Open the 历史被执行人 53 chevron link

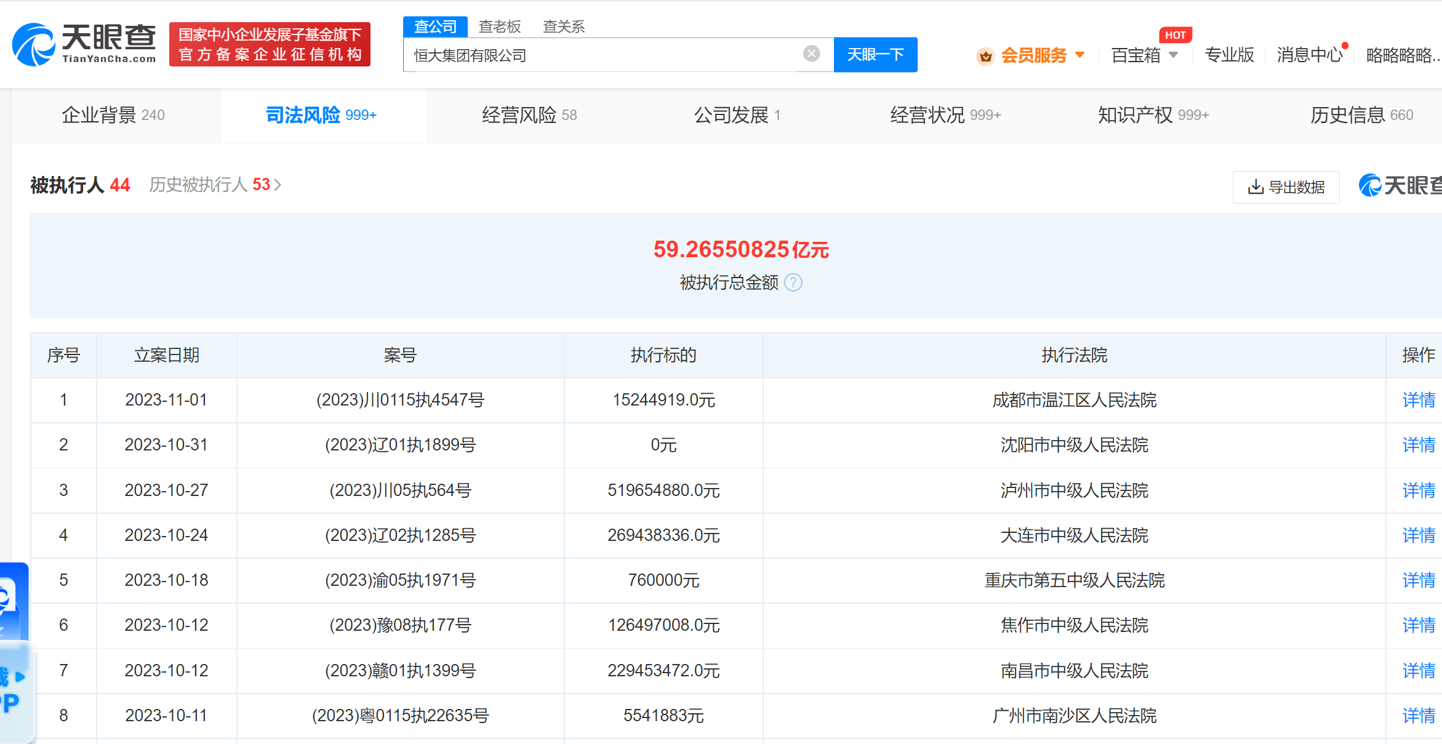click(x=215, y=185)
